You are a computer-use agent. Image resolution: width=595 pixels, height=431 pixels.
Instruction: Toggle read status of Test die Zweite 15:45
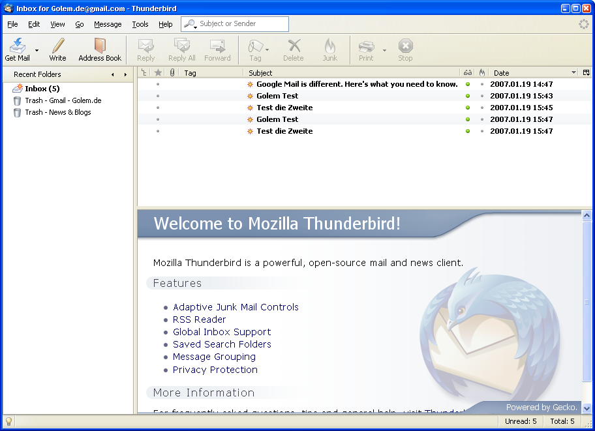click(468, 108)
